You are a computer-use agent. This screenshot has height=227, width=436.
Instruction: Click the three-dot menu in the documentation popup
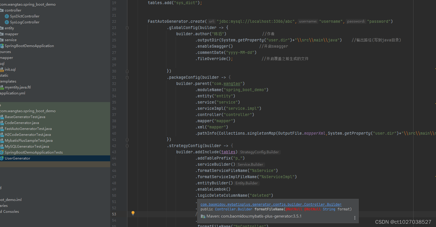[355, 218]
